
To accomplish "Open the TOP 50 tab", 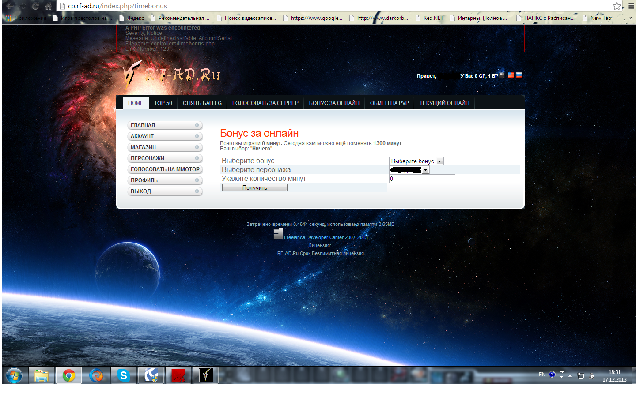I will (x=163, y=103).
